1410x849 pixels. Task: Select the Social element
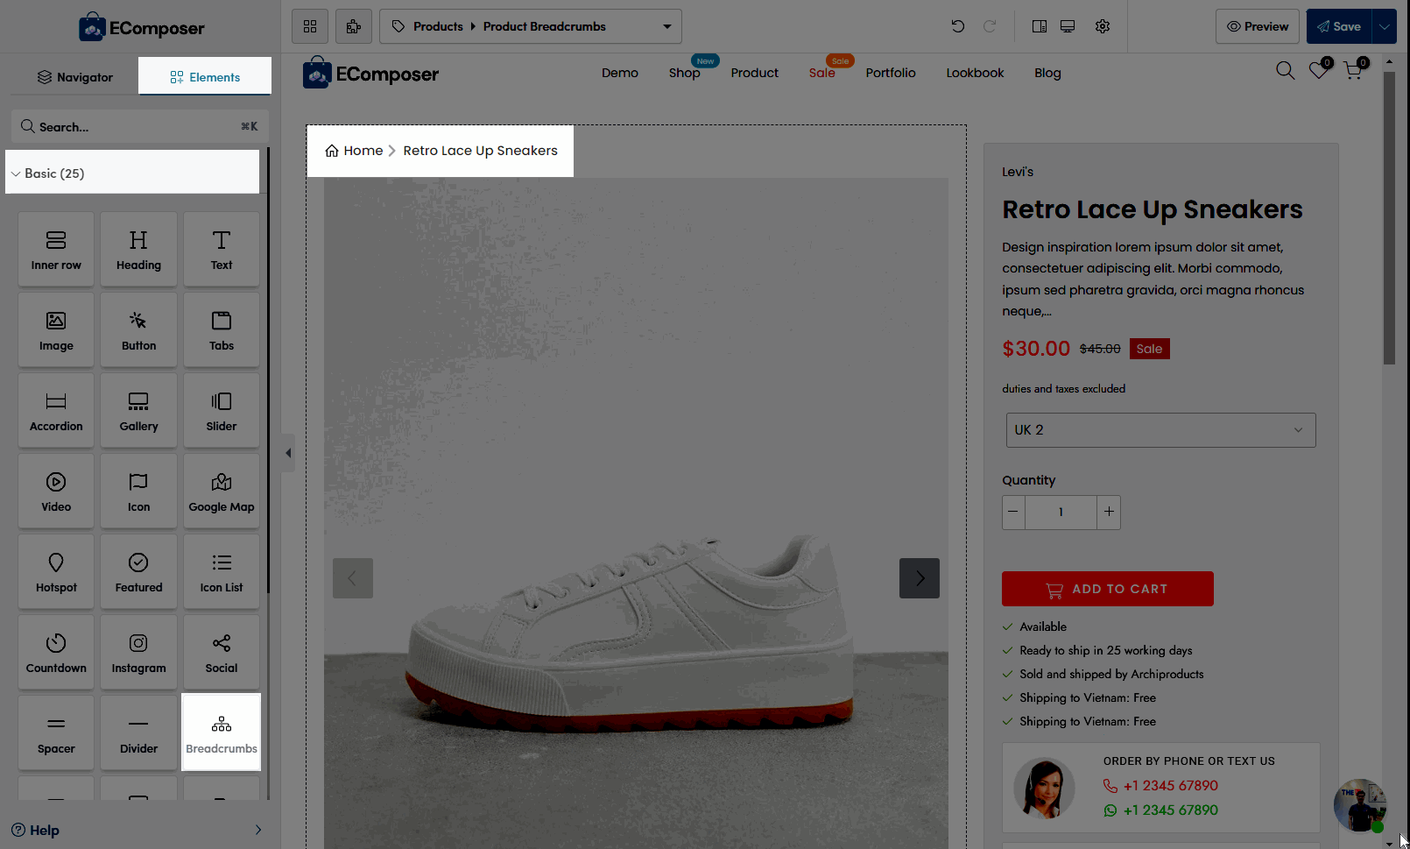coord(222,652)
